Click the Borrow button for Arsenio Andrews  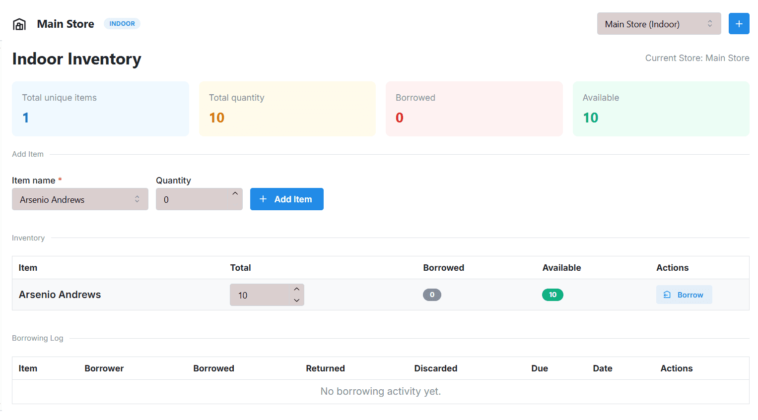[x=684, y=295]
